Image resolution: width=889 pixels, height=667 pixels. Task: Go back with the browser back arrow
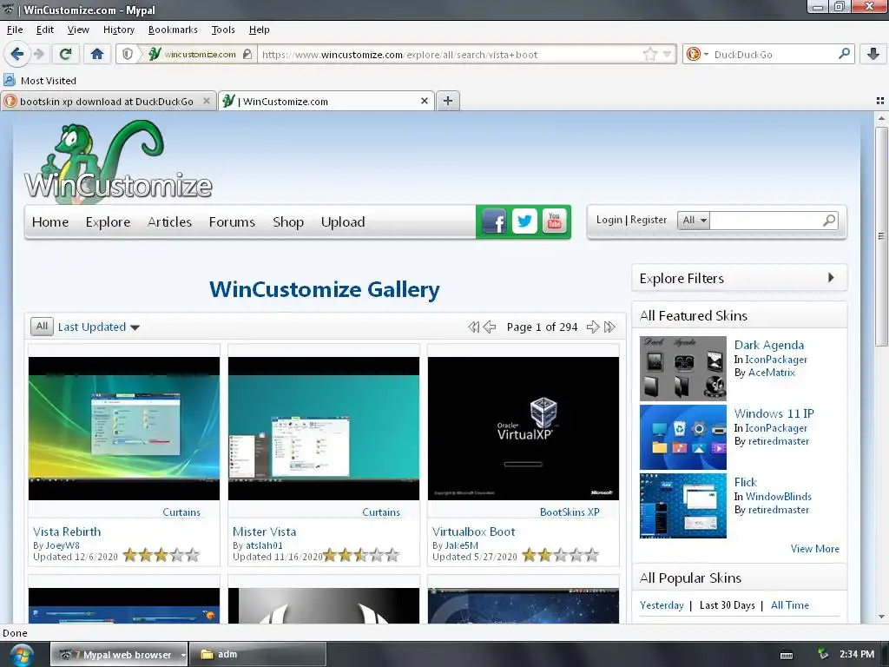pos(16,55)
